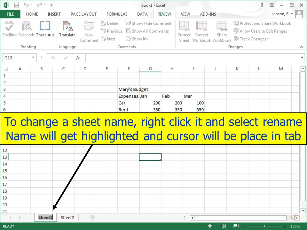The image size is (307, 230).
Task: Open the Undo history dropdown arrow
Action: [x=31, y=5]
